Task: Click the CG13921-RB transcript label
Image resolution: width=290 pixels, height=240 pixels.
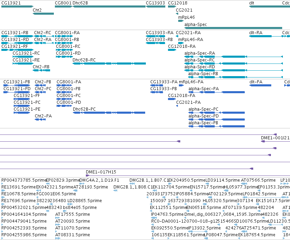Action: (15, 33)
